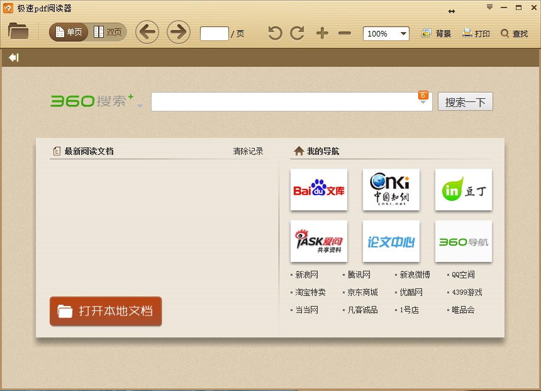Open the CNKI 中国知网 tile

[x=391, y=190]
